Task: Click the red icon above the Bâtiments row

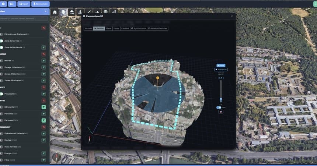Action: coord(43,100)
